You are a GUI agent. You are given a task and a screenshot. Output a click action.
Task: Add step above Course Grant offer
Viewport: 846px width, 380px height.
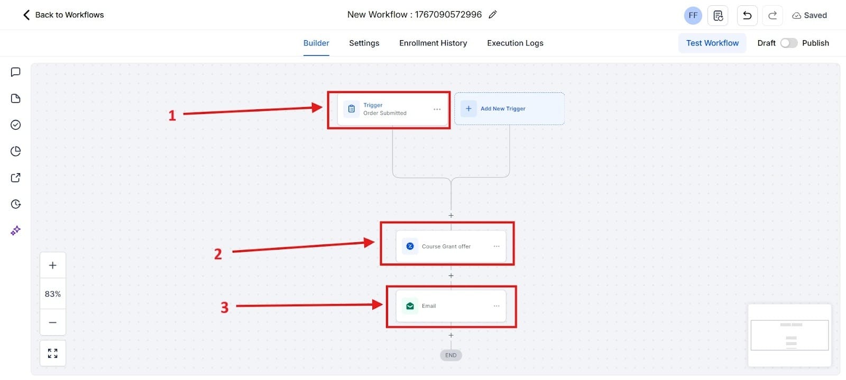point(451,215)
